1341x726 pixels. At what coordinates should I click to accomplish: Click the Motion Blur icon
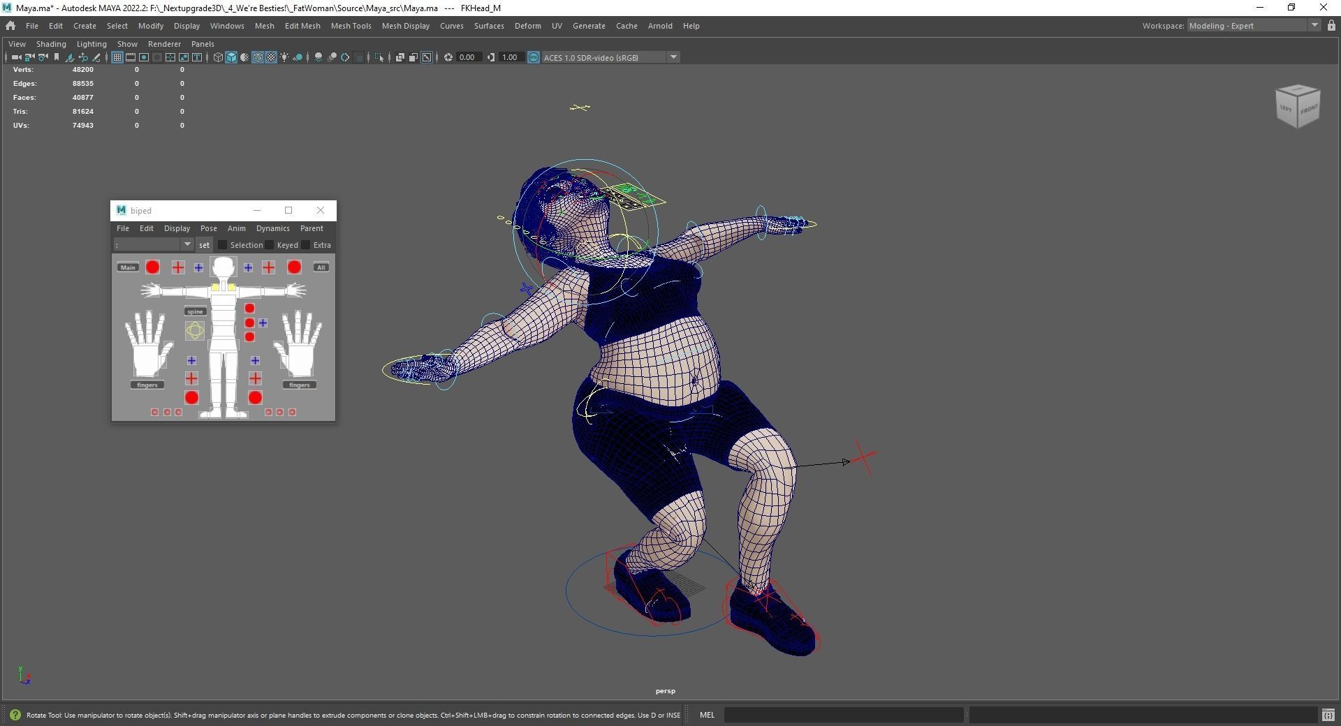tap(332, 57)
